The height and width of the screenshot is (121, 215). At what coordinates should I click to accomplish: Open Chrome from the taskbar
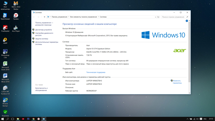tap(33, 119)
